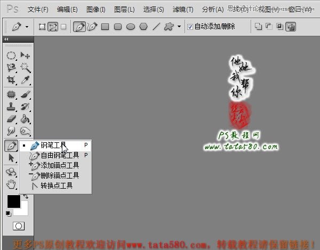Select the Smudge tool

[x=11, y=131]
